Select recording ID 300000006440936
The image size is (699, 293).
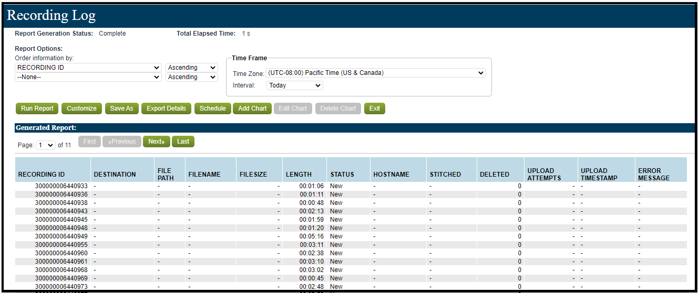[61, 194]
